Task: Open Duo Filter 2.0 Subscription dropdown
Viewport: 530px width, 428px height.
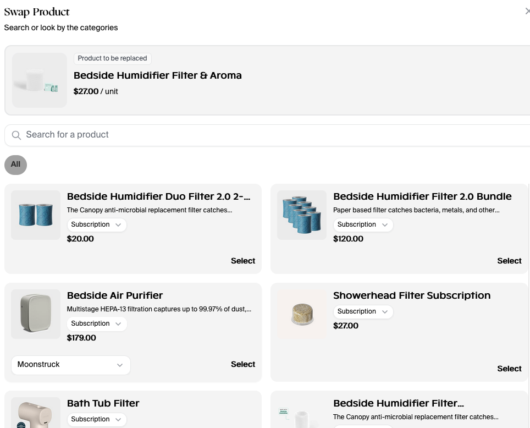Action: [96, 225]
